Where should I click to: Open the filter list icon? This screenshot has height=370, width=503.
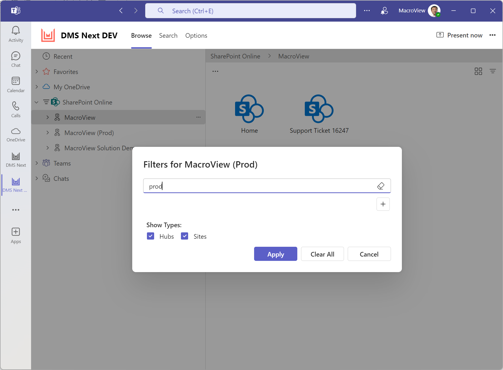[493, 71]
